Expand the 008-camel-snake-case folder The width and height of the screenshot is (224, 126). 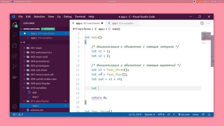click(x=24, y=79)
